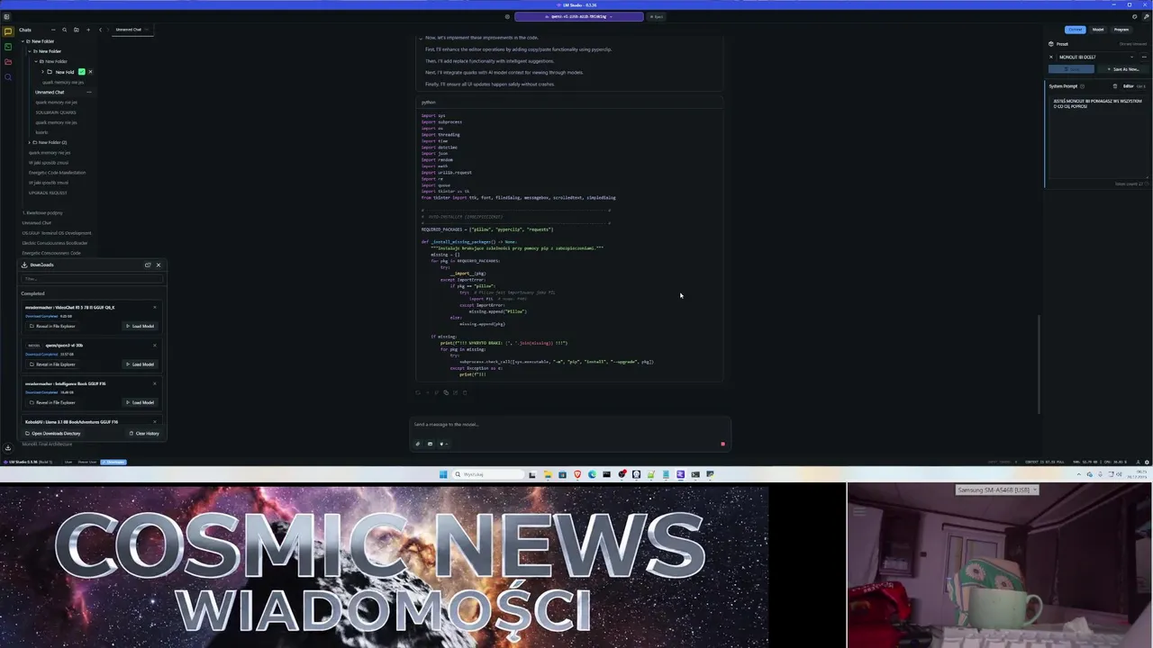Image resolution: width=1153 pixels, height=648 pixels.
Task: Open the Discover search icon in sidebar
Action: click(x=8, y=77)
